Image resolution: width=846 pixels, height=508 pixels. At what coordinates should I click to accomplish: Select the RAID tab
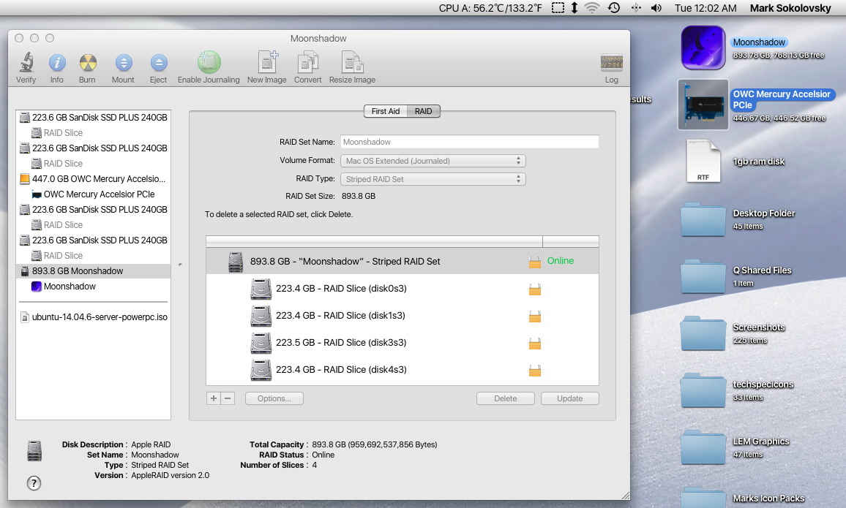tap(423, 111)
